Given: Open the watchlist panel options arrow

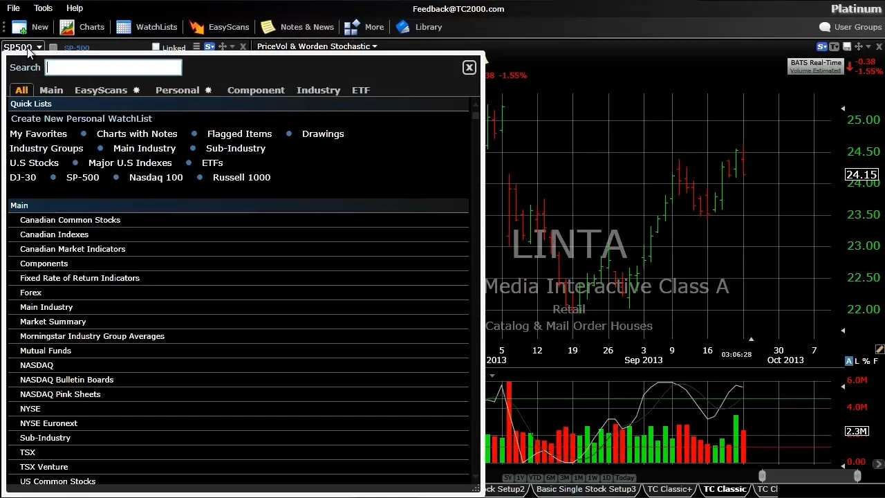Looking at the screenshot, I should 232,46.
